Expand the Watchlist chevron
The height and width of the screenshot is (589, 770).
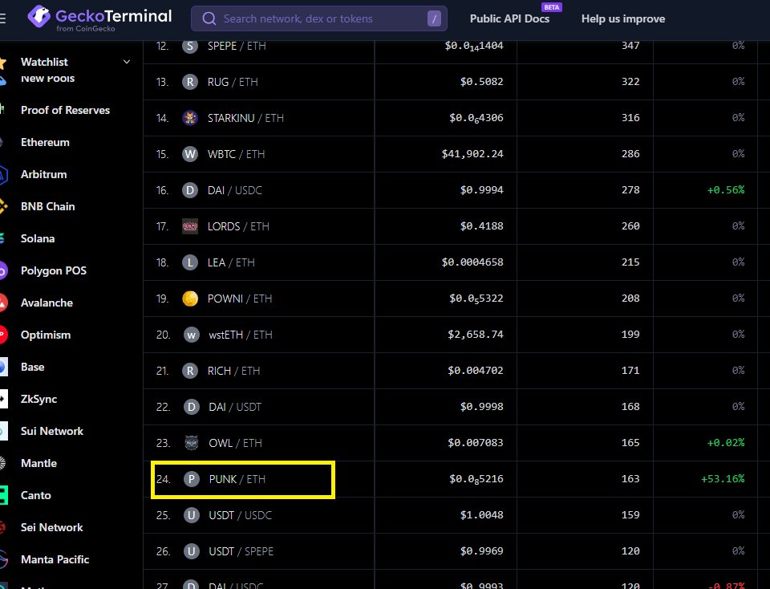point(127,62)
